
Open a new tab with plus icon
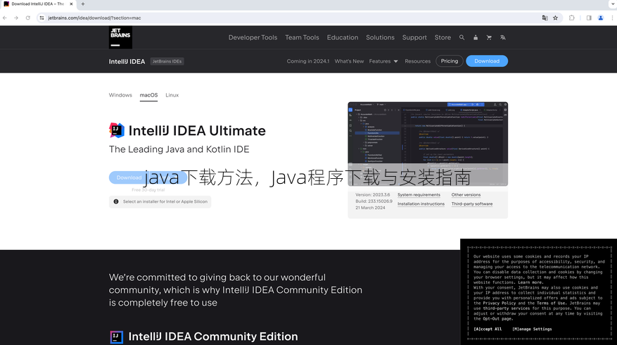pyautogui.click(x=82, y=4)
